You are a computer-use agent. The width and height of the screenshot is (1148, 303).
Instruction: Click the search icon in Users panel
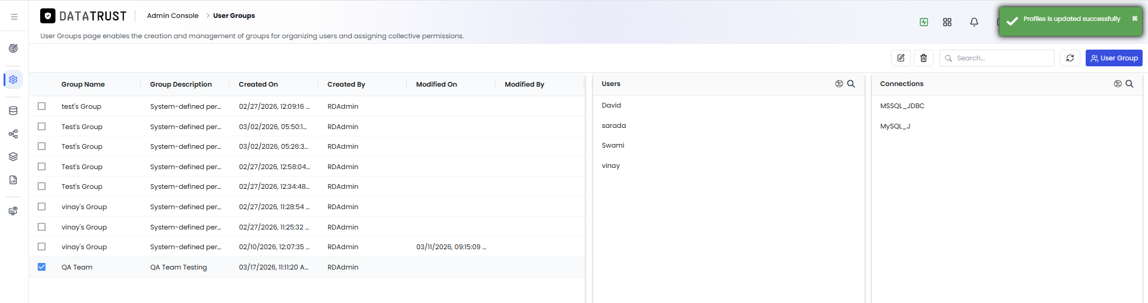click(851, 84)
